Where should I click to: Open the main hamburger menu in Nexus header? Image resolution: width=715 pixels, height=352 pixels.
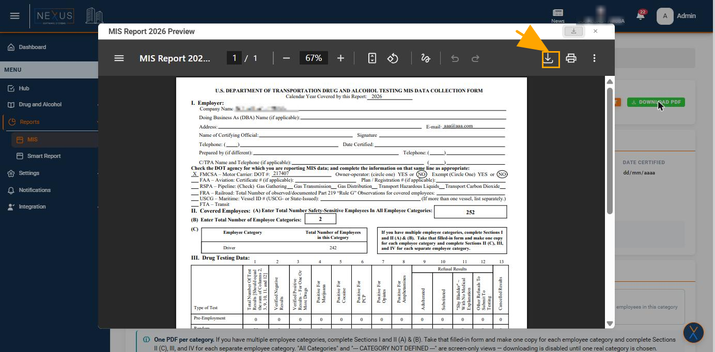click(x=15, y=15)
